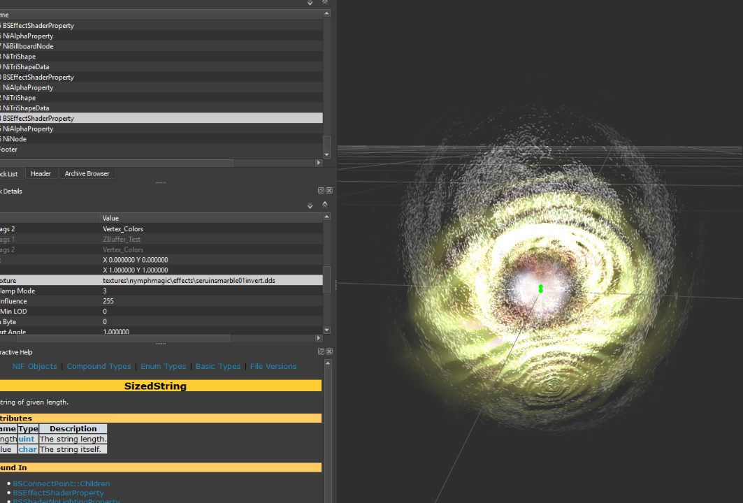The image size is (743, 503).
Task: Click the highlighted BSEffectShaderProperty row
Action: pyautogui.click(x=161, y=118)
